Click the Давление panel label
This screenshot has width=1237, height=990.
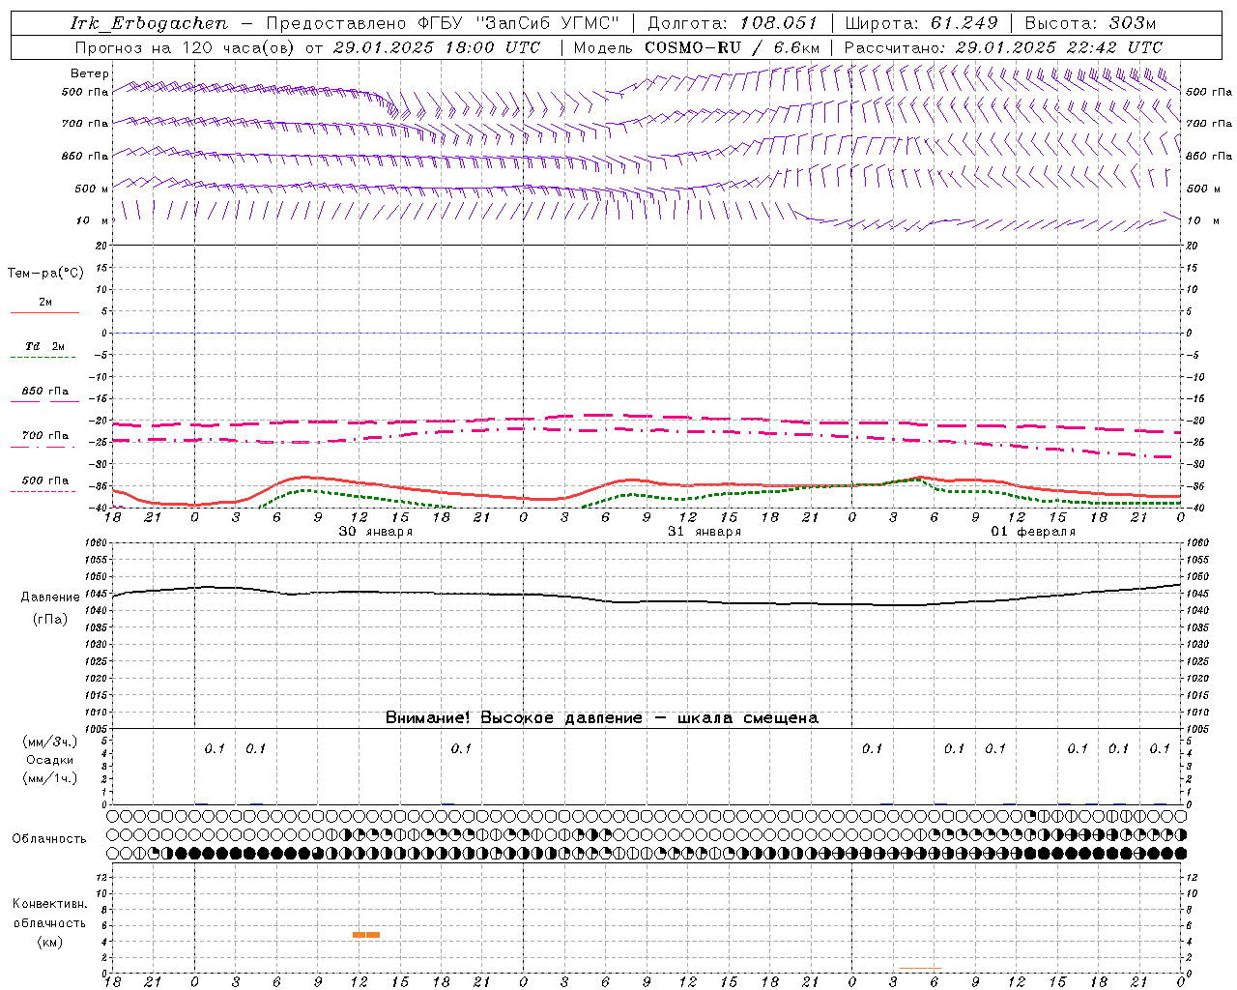[x=50, y=597]
